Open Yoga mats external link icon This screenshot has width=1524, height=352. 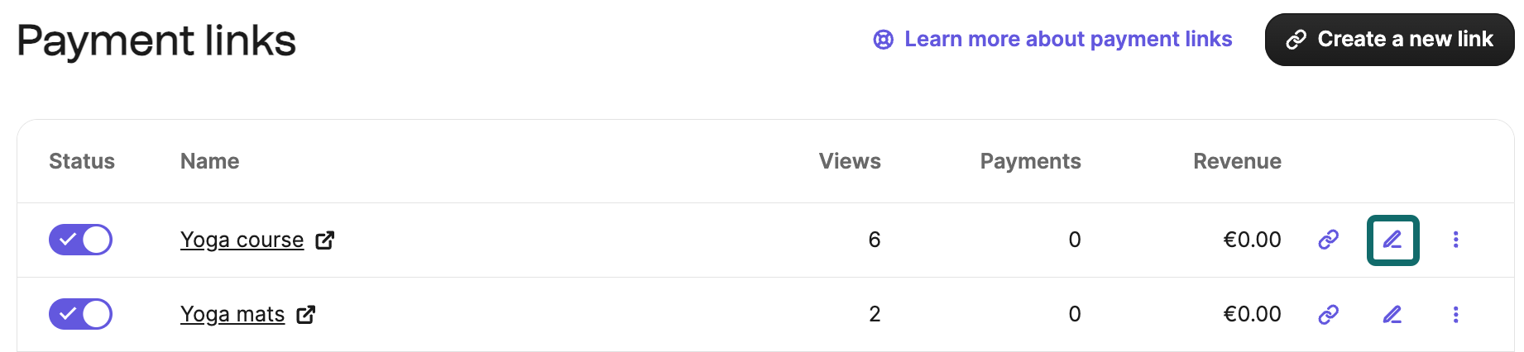coord(306,314)
